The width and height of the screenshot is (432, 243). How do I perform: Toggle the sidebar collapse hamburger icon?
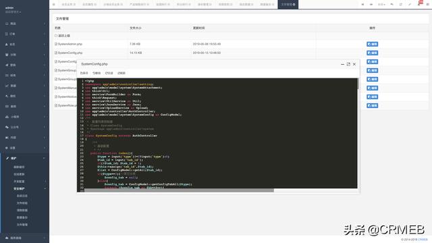pyautogui.click(x=54, y=5)
